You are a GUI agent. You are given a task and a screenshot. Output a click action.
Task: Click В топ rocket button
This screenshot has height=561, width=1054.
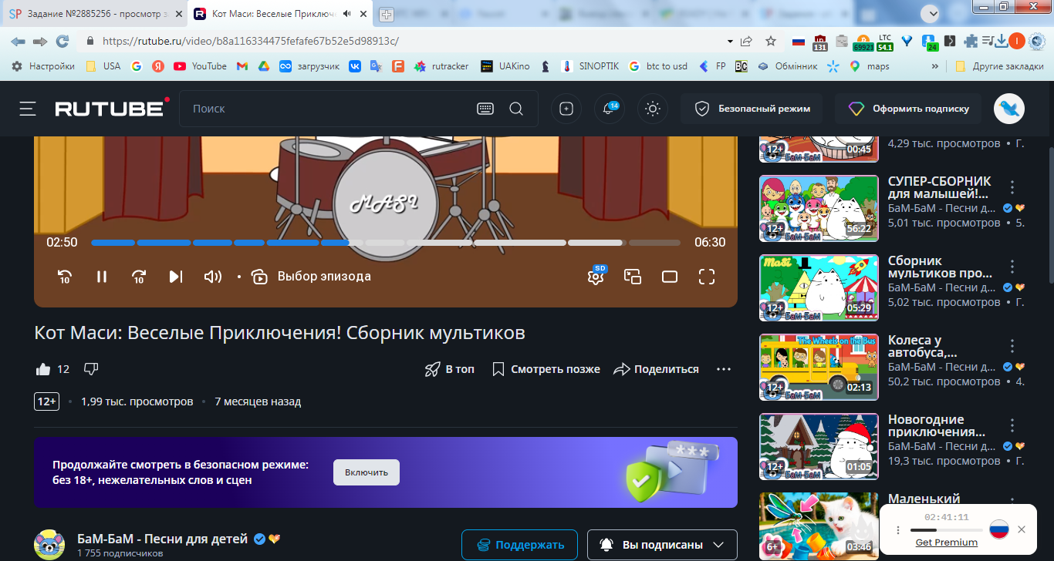(x=450, y=369)
